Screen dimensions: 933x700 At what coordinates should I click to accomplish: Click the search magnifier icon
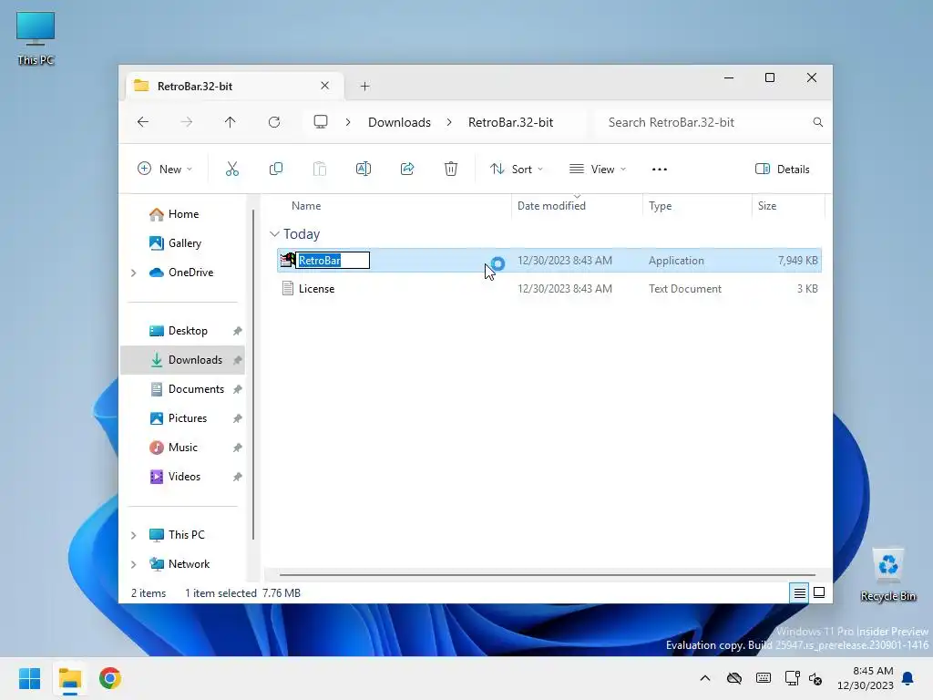click(x=818, y=122)
